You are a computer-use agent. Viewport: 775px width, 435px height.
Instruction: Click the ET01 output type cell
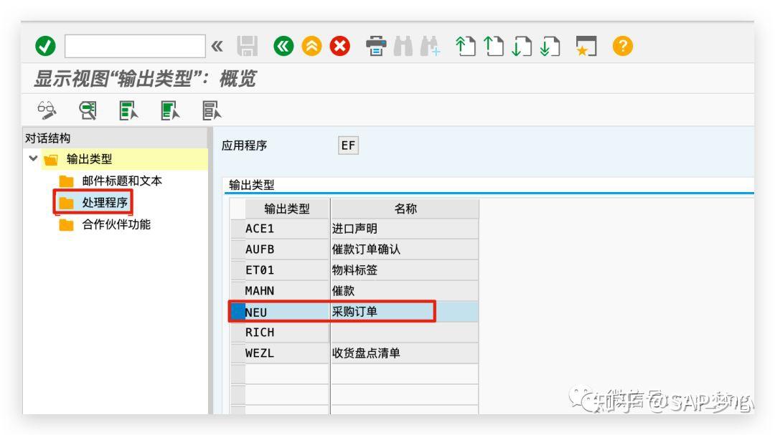(287, 270)
